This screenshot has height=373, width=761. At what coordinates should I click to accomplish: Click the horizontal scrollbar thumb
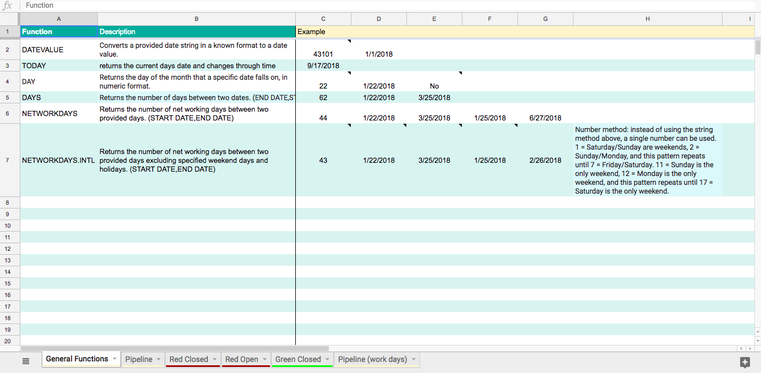click(x=175, y=348)
